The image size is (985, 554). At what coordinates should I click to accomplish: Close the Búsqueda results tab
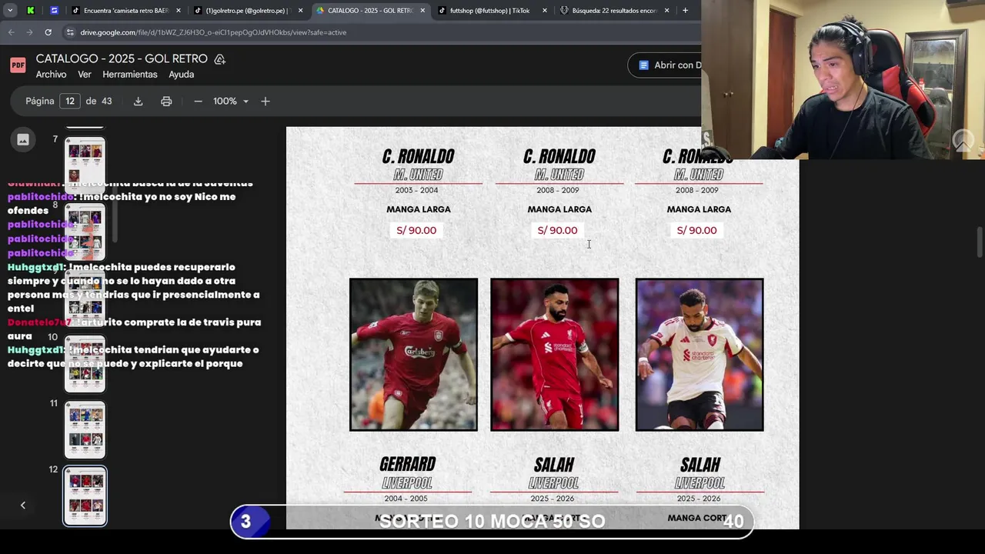pos(666,11)
